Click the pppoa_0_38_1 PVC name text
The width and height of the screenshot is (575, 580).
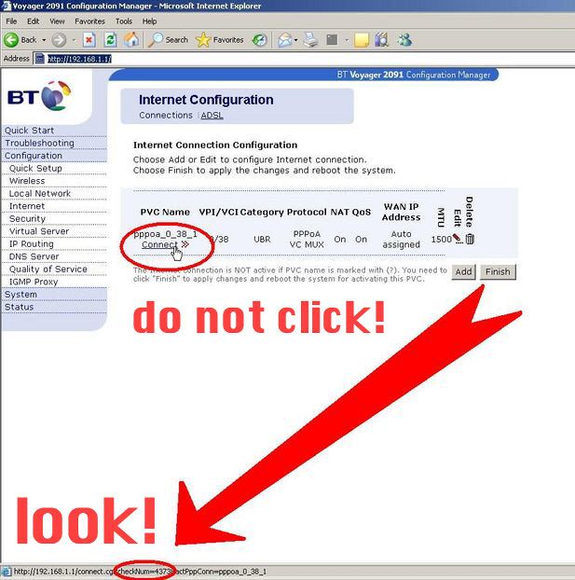pos(165,234)
